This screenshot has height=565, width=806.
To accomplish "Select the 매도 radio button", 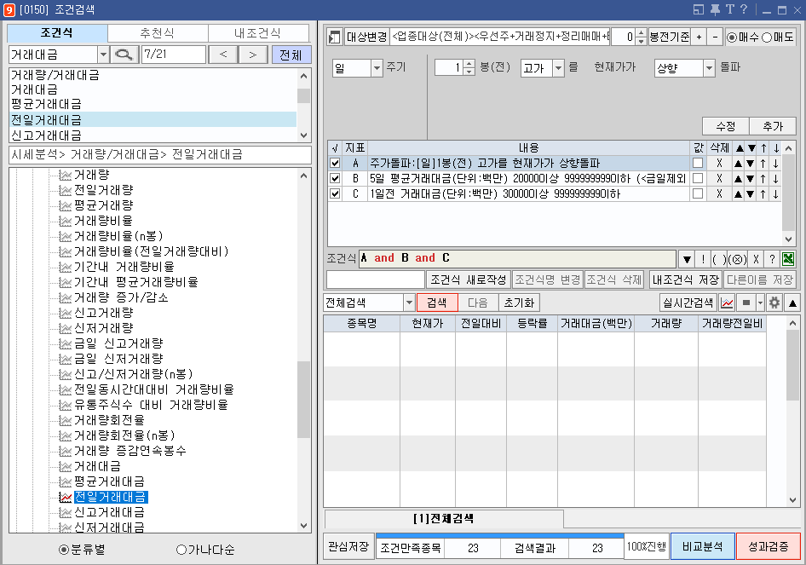I will point(767,37).
